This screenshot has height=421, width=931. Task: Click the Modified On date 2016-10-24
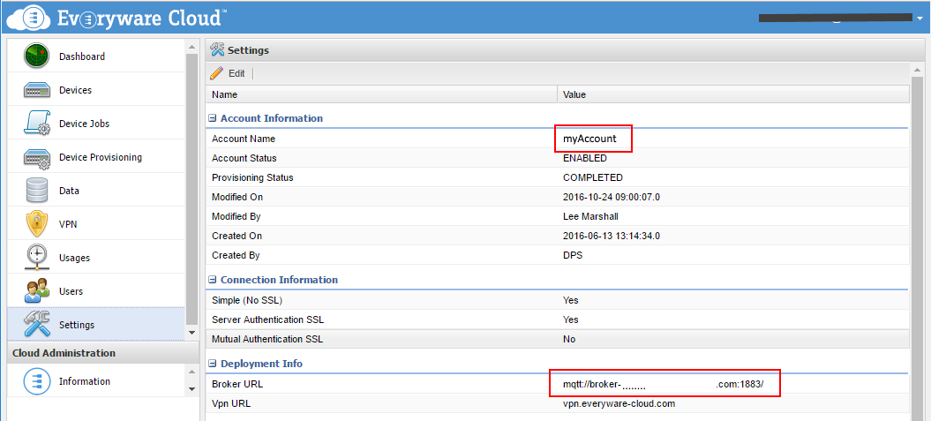point(610,197)
